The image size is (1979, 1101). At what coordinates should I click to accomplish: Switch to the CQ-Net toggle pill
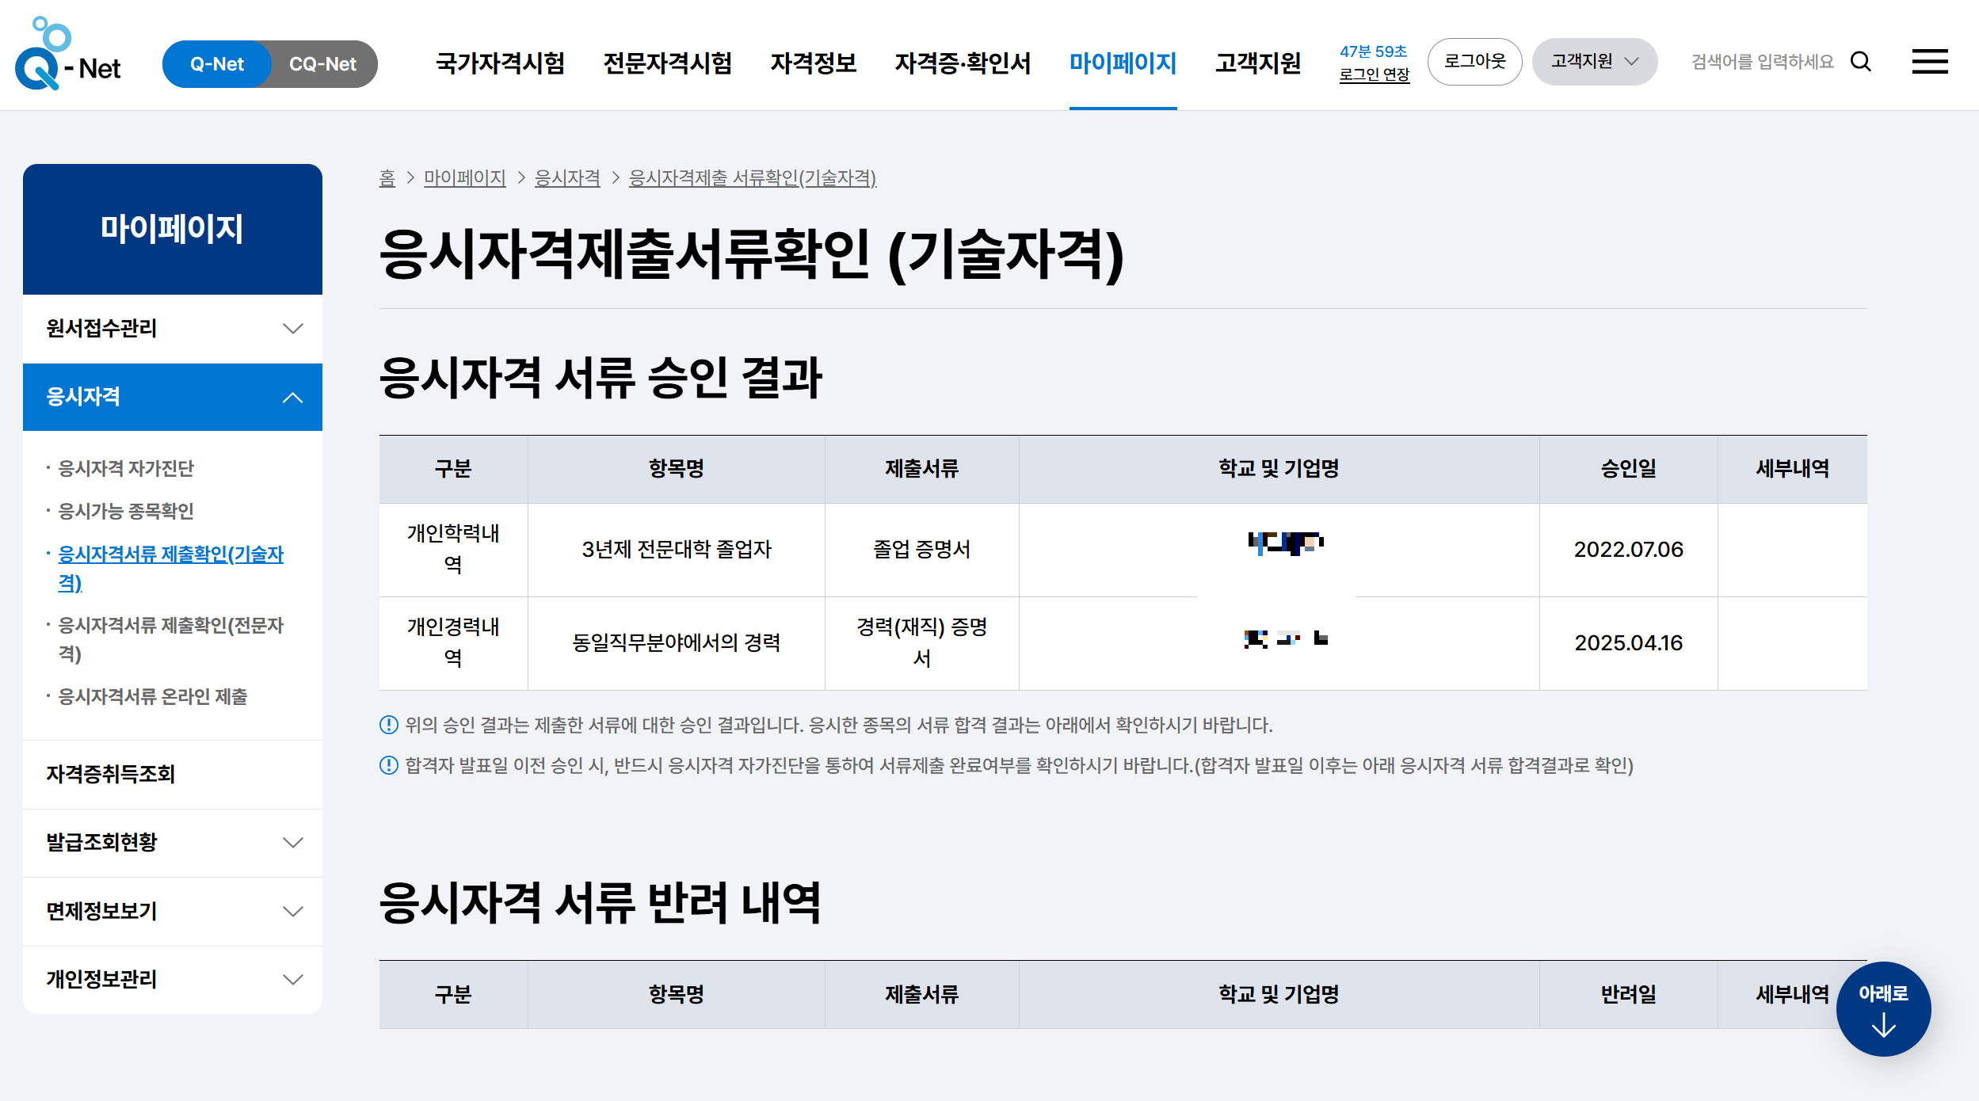point(322,64)
